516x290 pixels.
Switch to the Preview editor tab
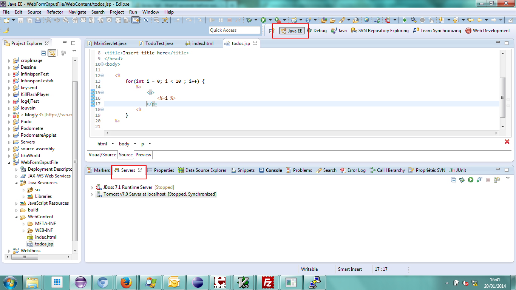click(x=143, y=155)
